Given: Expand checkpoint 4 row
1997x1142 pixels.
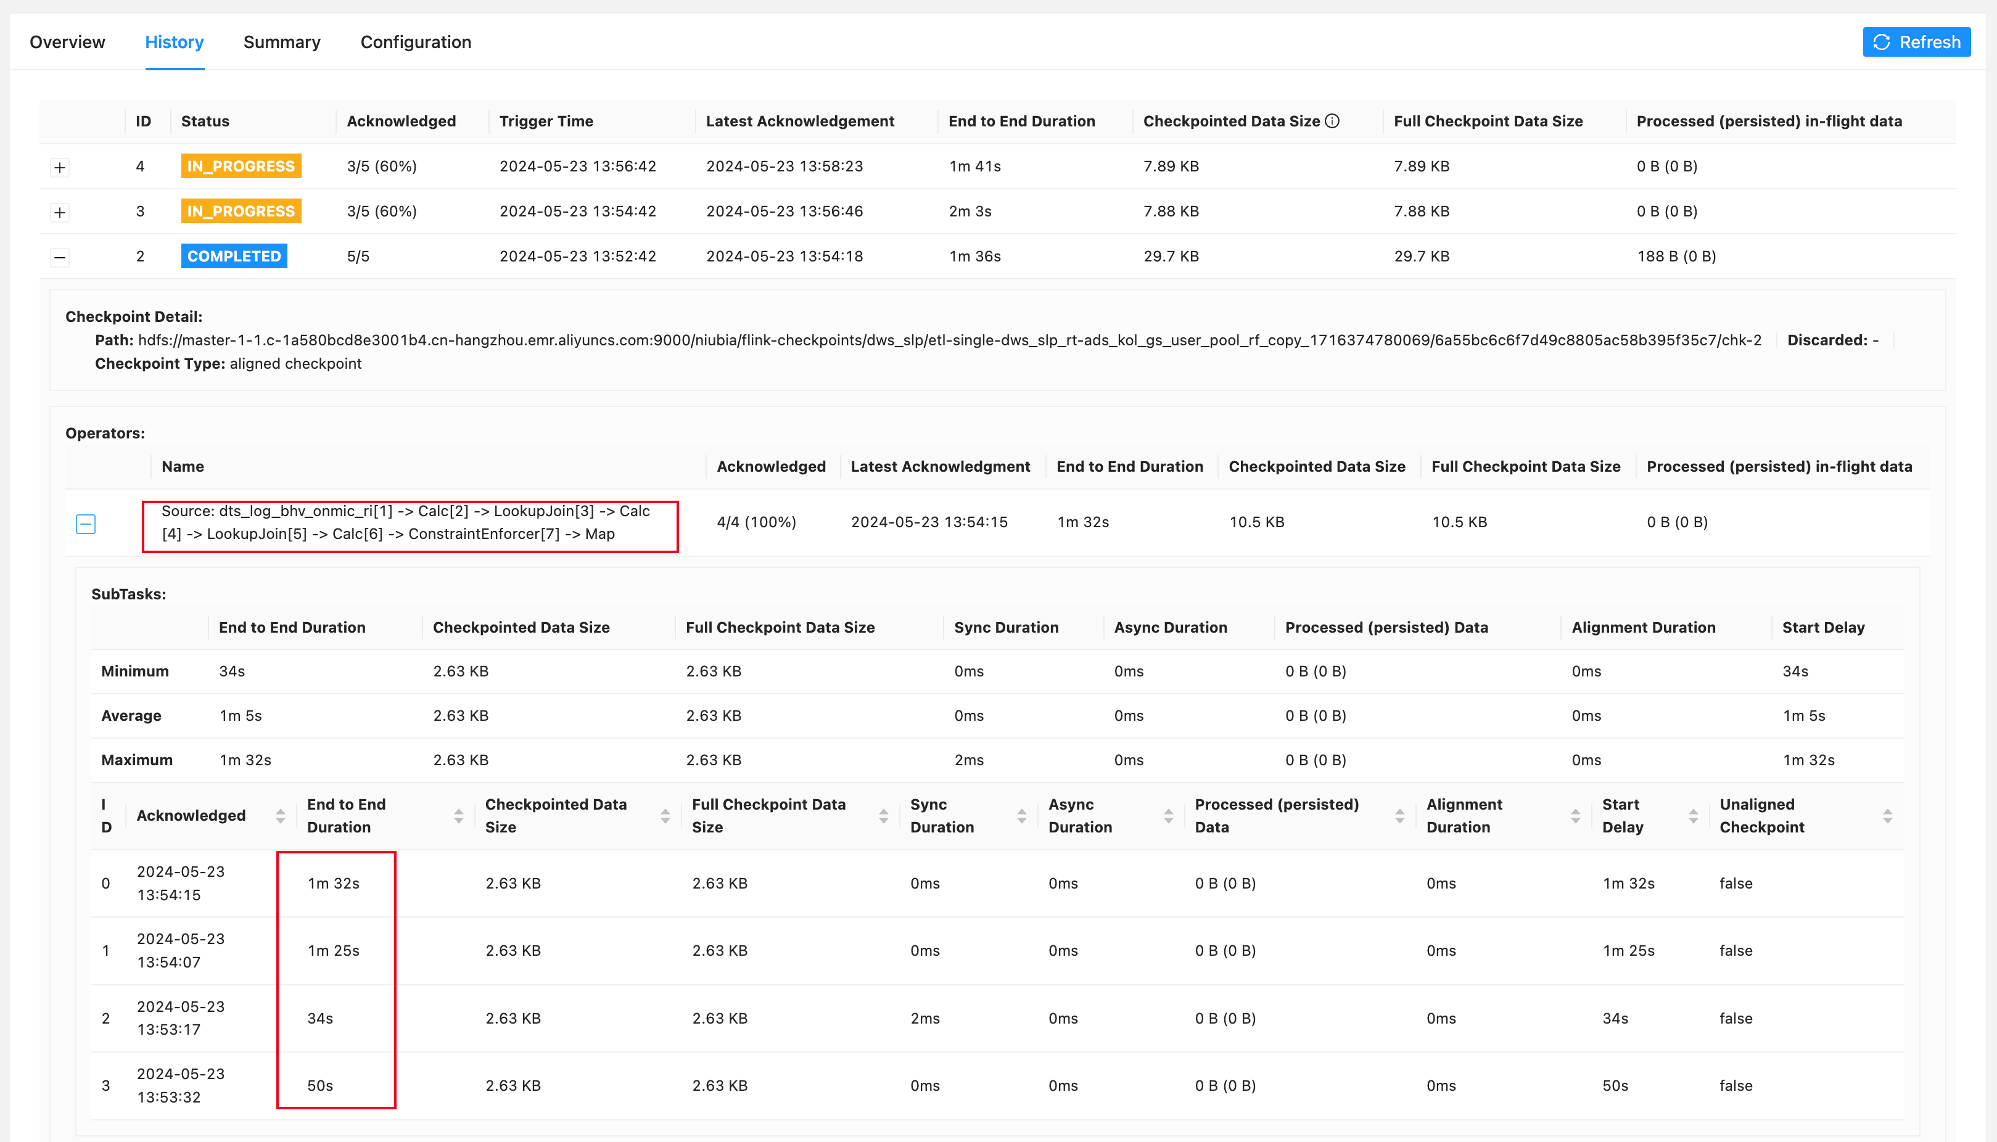Looking at the screenshot, I should coord(60,167).
